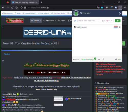The height and width of the screenshot is (112, 128).
Task: Close the Team OS browser tab
Action: pyautogui.click(x=37, y=2)
